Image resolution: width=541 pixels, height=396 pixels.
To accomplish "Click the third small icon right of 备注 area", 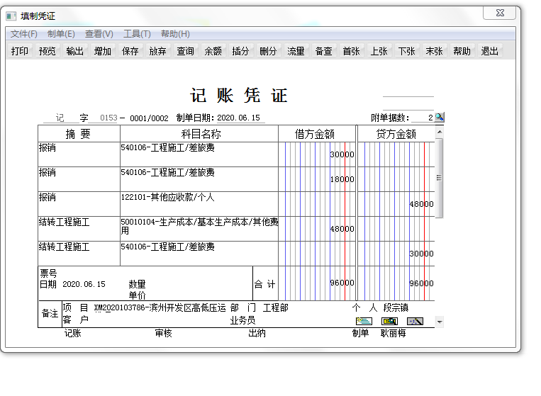I will pyautogui.click(x=415, y=321).
